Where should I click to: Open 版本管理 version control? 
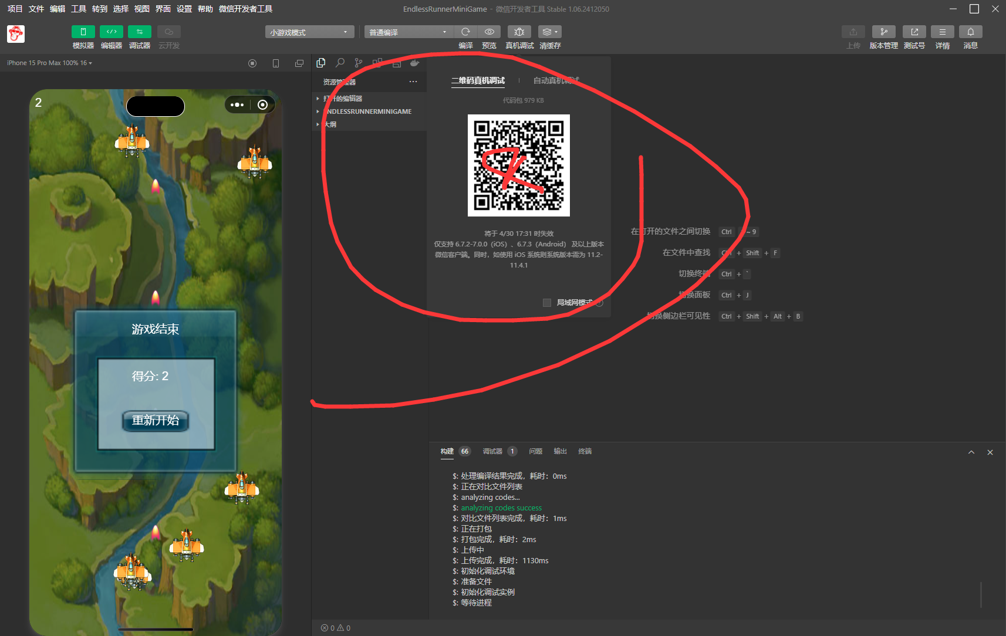click(884, 32)
